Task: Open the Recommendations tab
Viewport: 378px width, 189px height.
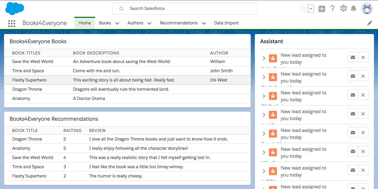Action: tap(178, 23)
